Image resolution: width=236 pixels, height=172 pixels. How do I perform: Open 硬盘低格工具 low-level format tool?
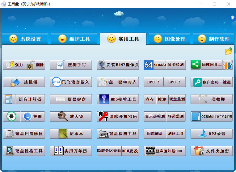pyautogui.click(x=24, y=151)
